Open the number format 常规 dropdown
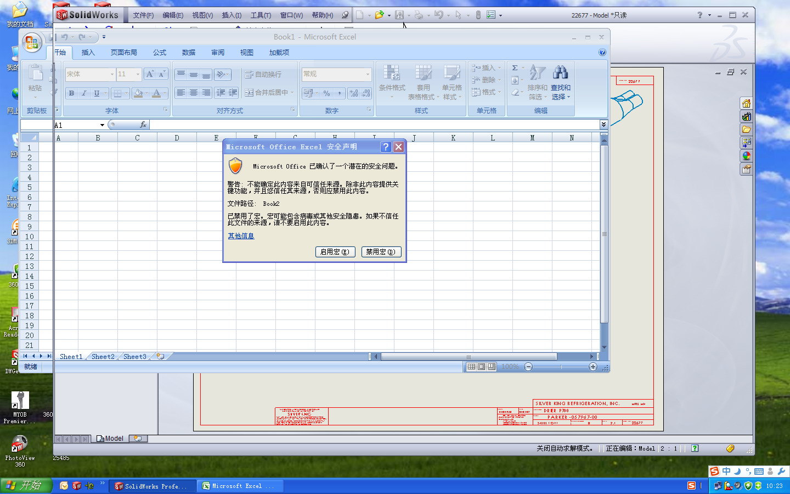The height and width of the screenshot is (494, 790). coord(368,74)
